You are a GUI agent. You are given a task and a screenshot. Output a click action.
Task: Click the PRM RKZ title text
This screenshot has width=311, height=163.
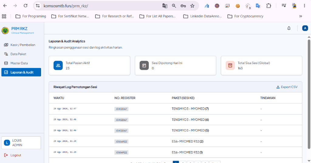coord(19,29)
